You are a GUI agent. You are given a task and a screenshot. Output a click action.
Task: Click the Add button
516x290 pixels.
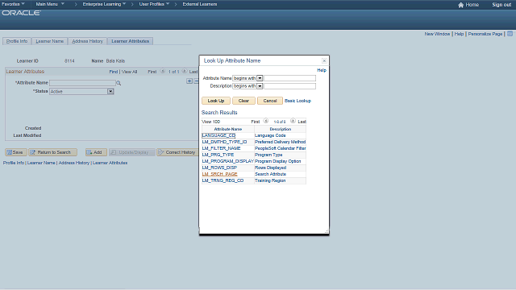(x=96, y=152)
